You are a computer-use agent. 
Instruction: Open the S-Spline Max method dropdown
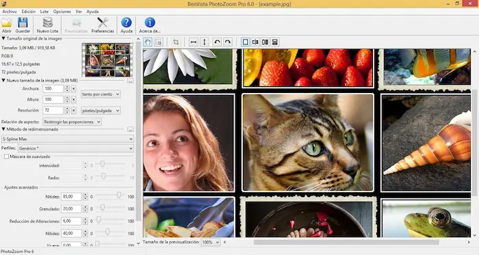pos(67,139)
